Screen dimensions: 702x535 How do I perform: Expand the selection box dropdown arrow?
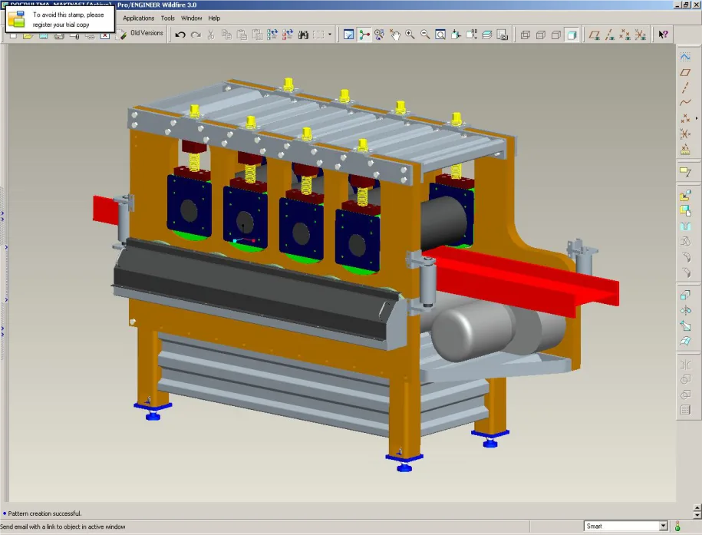click(x=330, y=35)
